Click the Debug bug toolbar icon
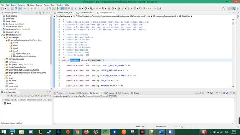 80,9
